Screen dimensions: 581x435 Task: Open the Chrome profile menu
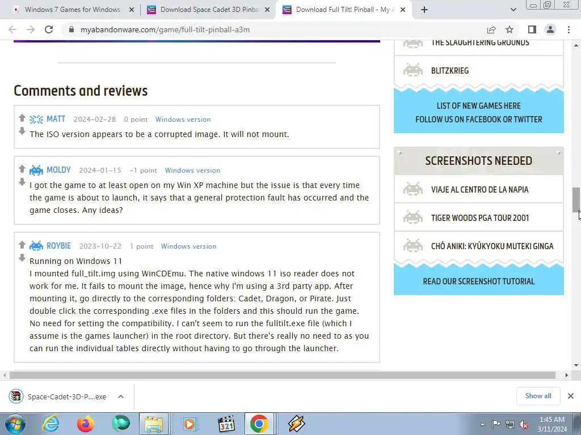[550, 29]
